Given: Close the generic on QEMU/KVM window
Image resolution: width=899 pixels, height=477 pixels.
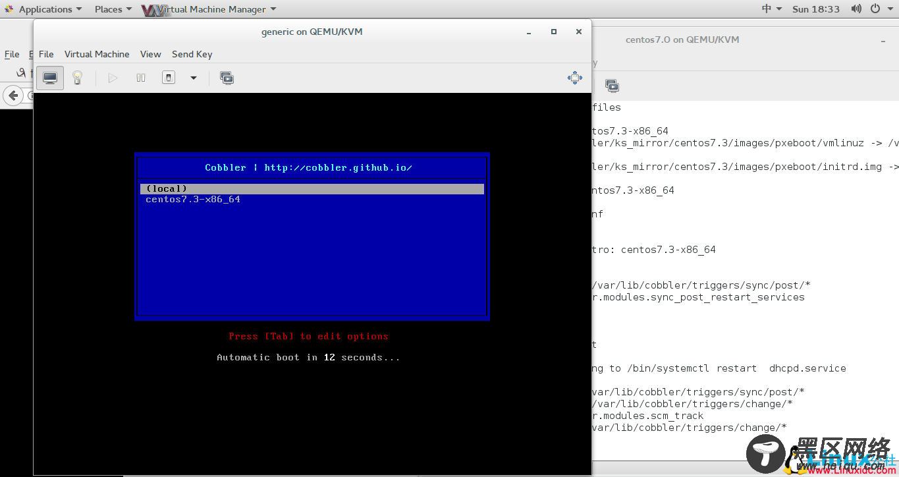Looking at the screenshot, I should [x=578, y=31].
